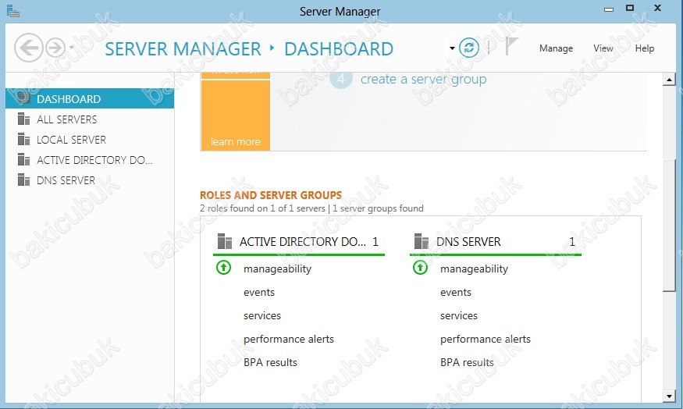The height and width of the screenshot is (409, 683).
Task: Click the back navigation arrow
Action: coord(28,48)
